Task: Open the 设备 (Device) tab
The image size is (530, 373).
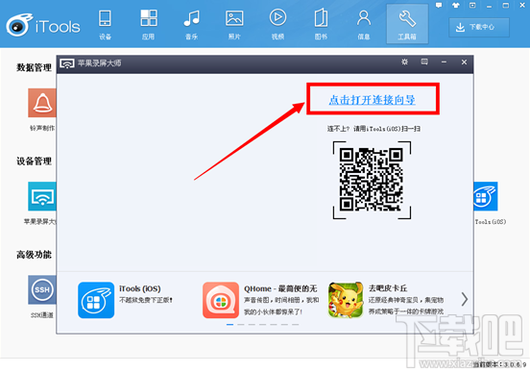Action: (105, 24)
